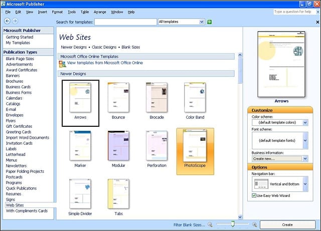
Task: Click the template list scroll up arrow
Action: tap(240, 55)
